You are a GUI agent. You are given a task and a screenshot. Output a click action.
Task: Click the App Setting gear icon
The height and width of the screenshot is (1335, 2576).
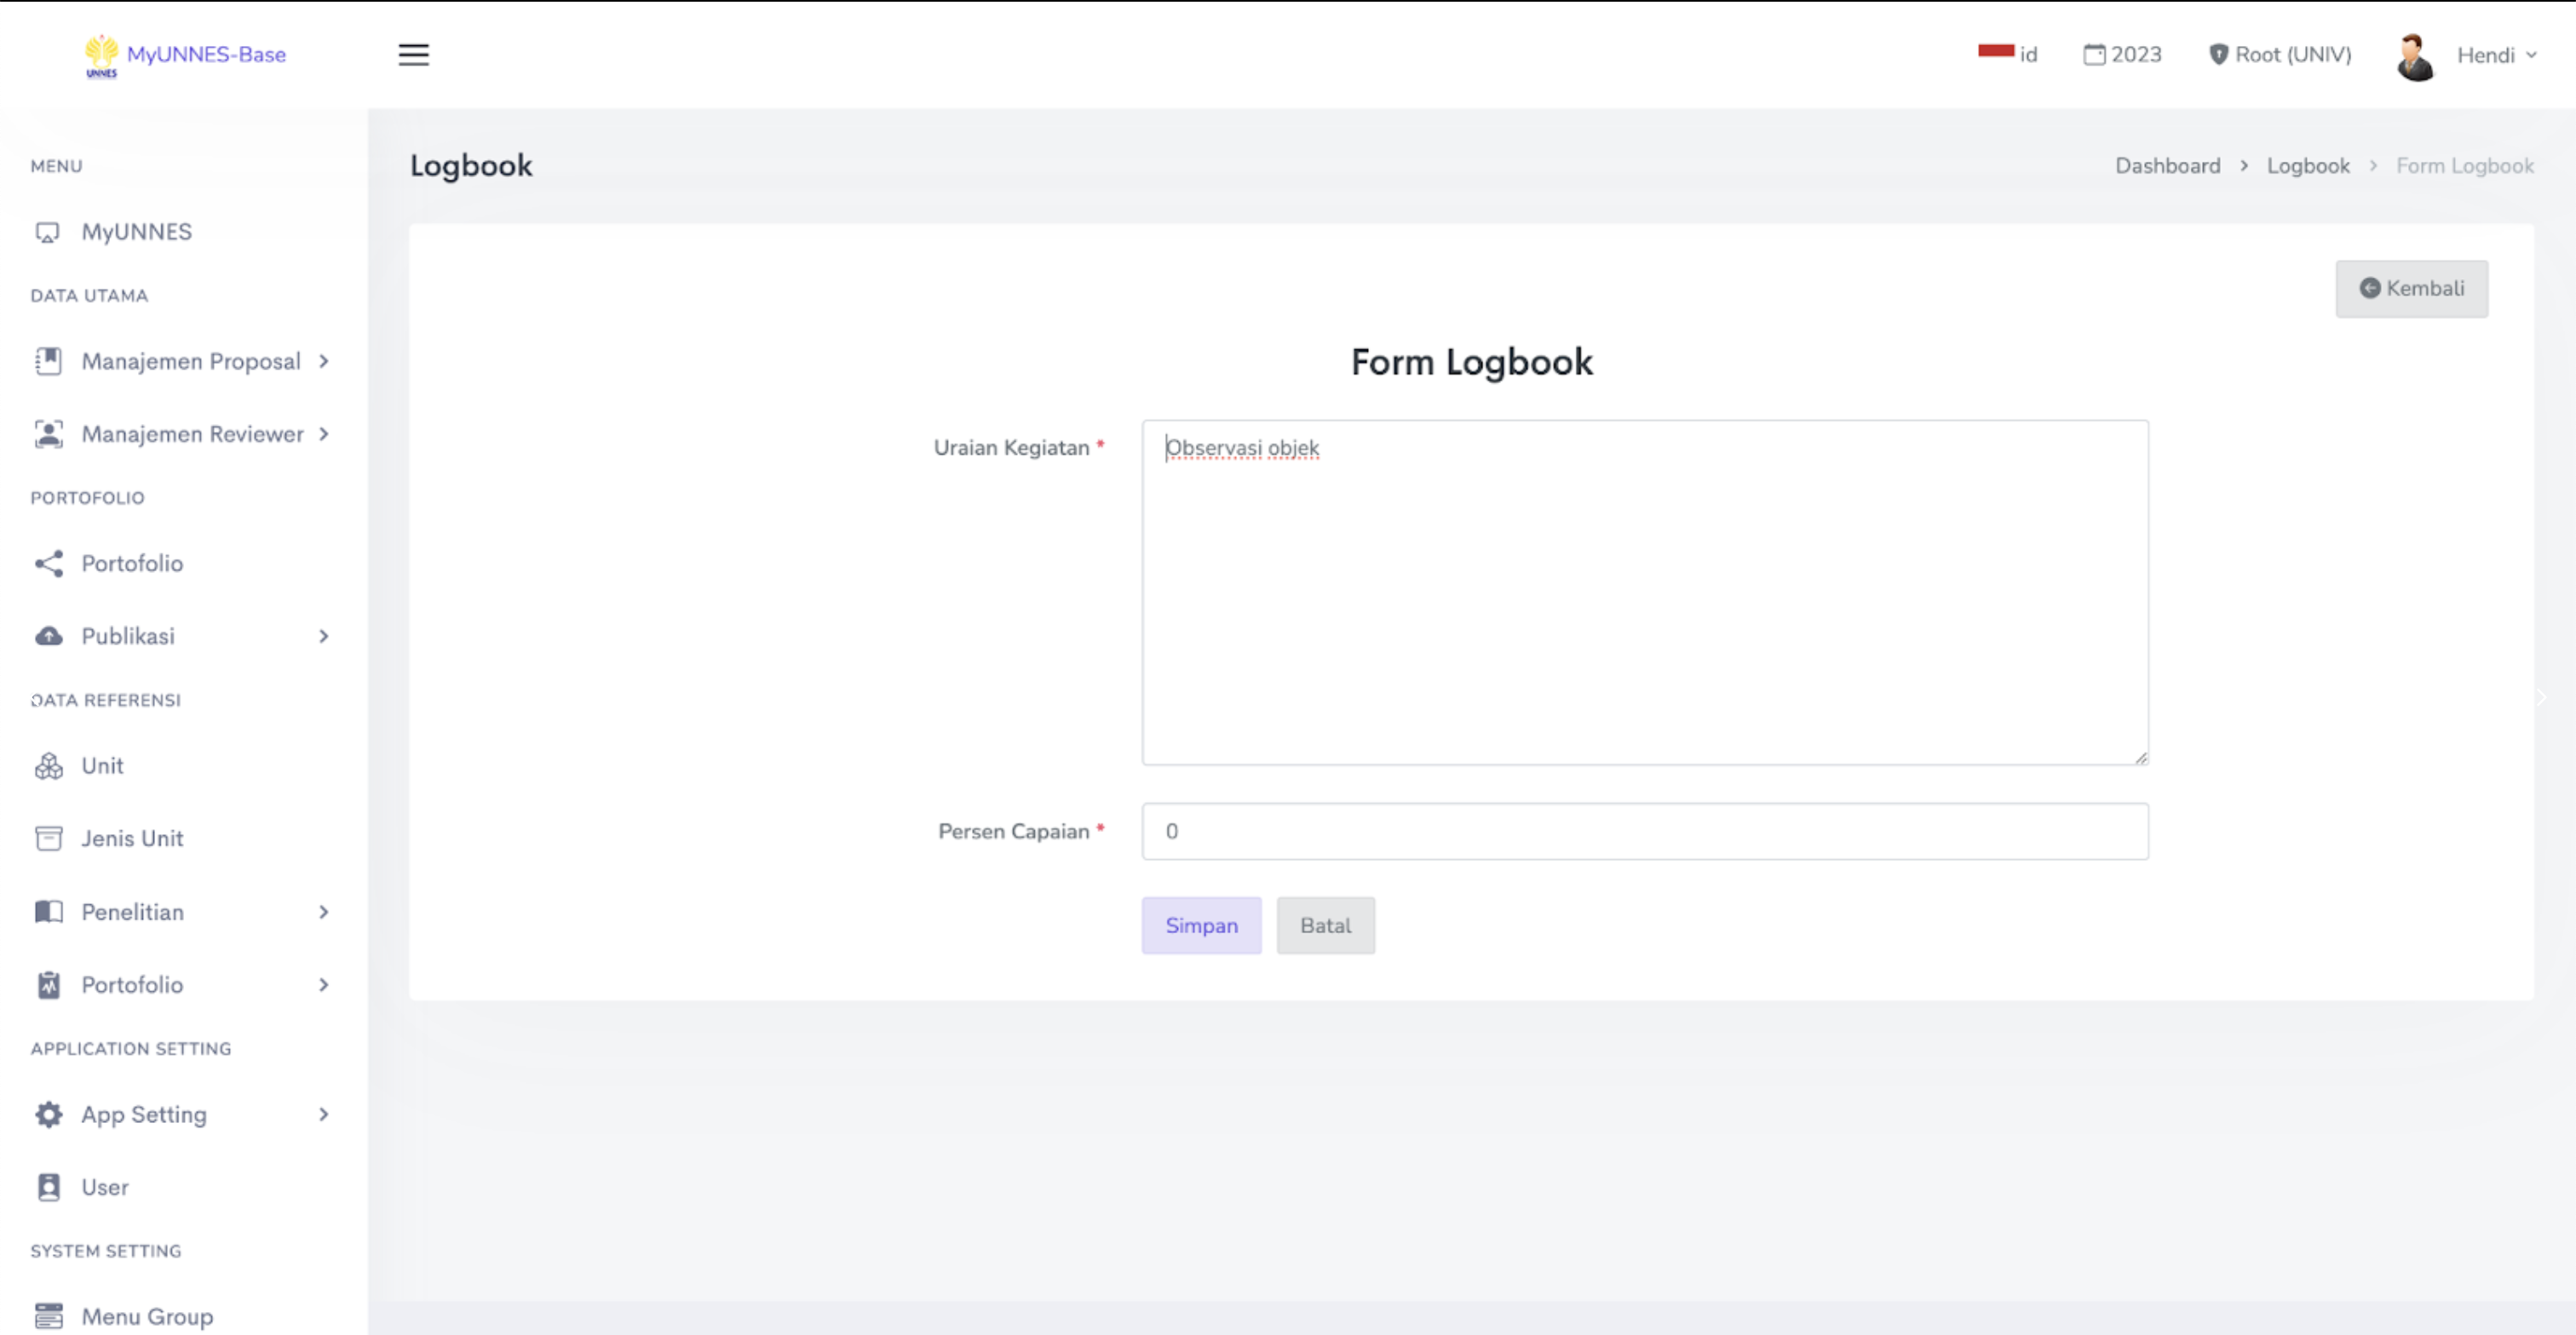click(48, 1114)
